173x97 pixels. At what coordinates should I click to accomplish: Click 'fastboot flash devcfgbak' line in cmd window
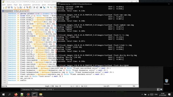tap(93, 65)
